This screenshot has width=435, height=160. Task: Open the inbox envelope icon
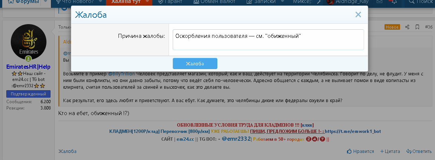click(x=379, y=2)
